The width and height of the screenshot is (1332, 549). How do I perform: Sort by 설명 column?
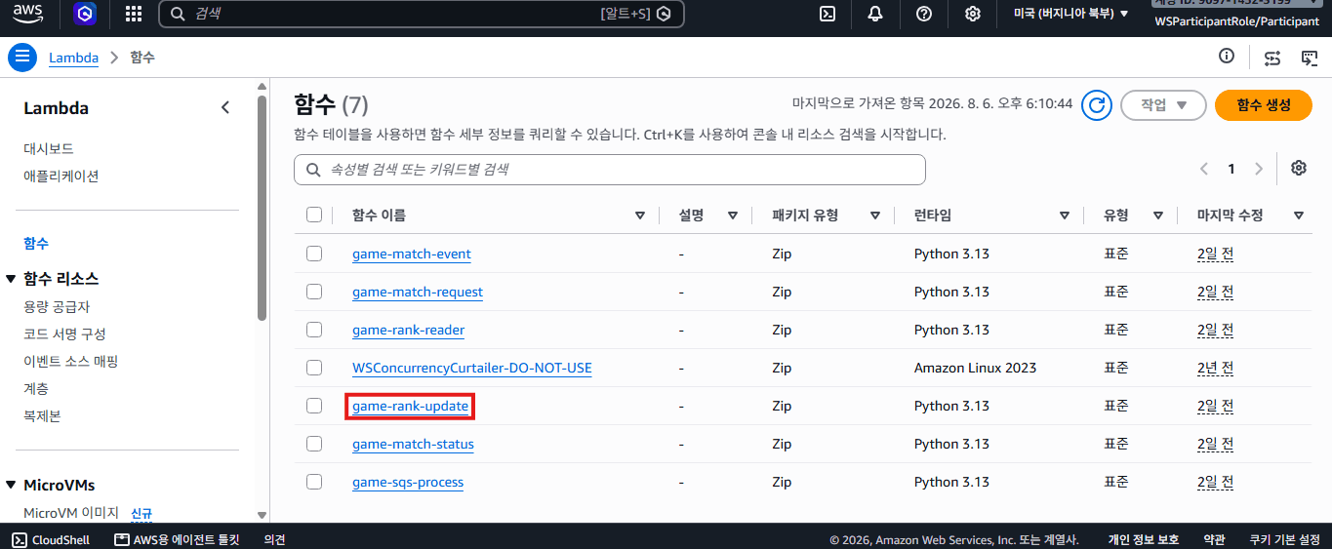pos(733,216)
